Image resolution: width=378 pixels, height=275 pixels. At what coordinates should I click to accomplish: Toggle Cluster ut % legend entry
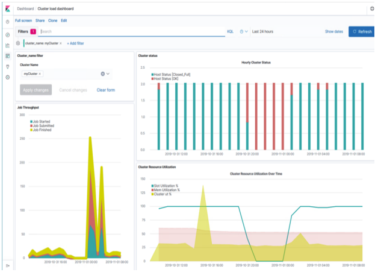[x=161, y=194]
